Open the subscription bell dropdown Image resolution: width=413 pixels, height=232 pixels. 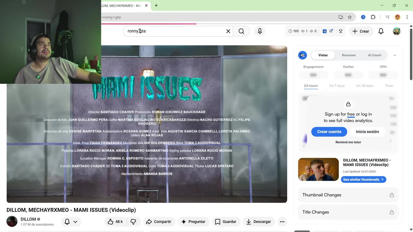[71, 222]
